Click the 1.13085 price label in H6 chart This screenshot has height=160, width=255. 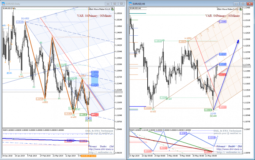click(x=223, y=22)
